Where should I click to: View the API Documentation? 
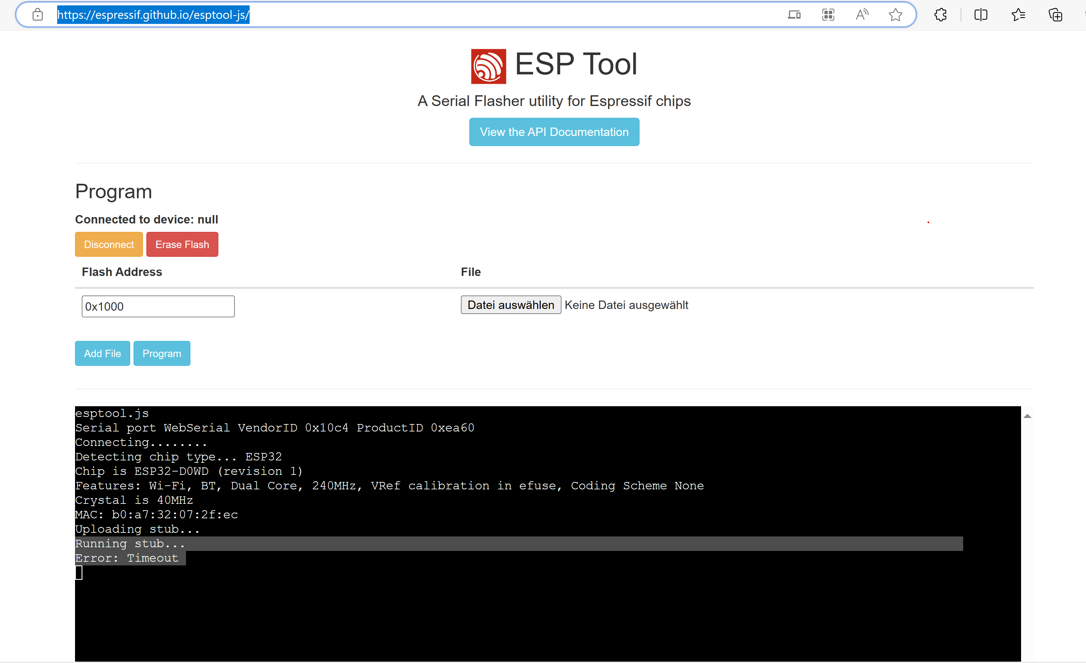tap(554, 132)
